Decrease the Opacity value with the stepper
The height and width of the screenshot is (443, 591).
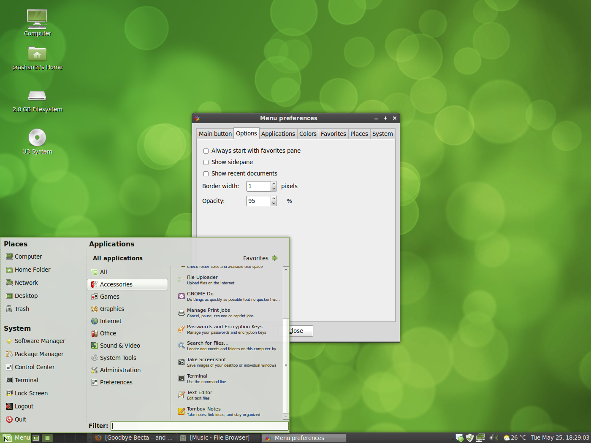274,203
